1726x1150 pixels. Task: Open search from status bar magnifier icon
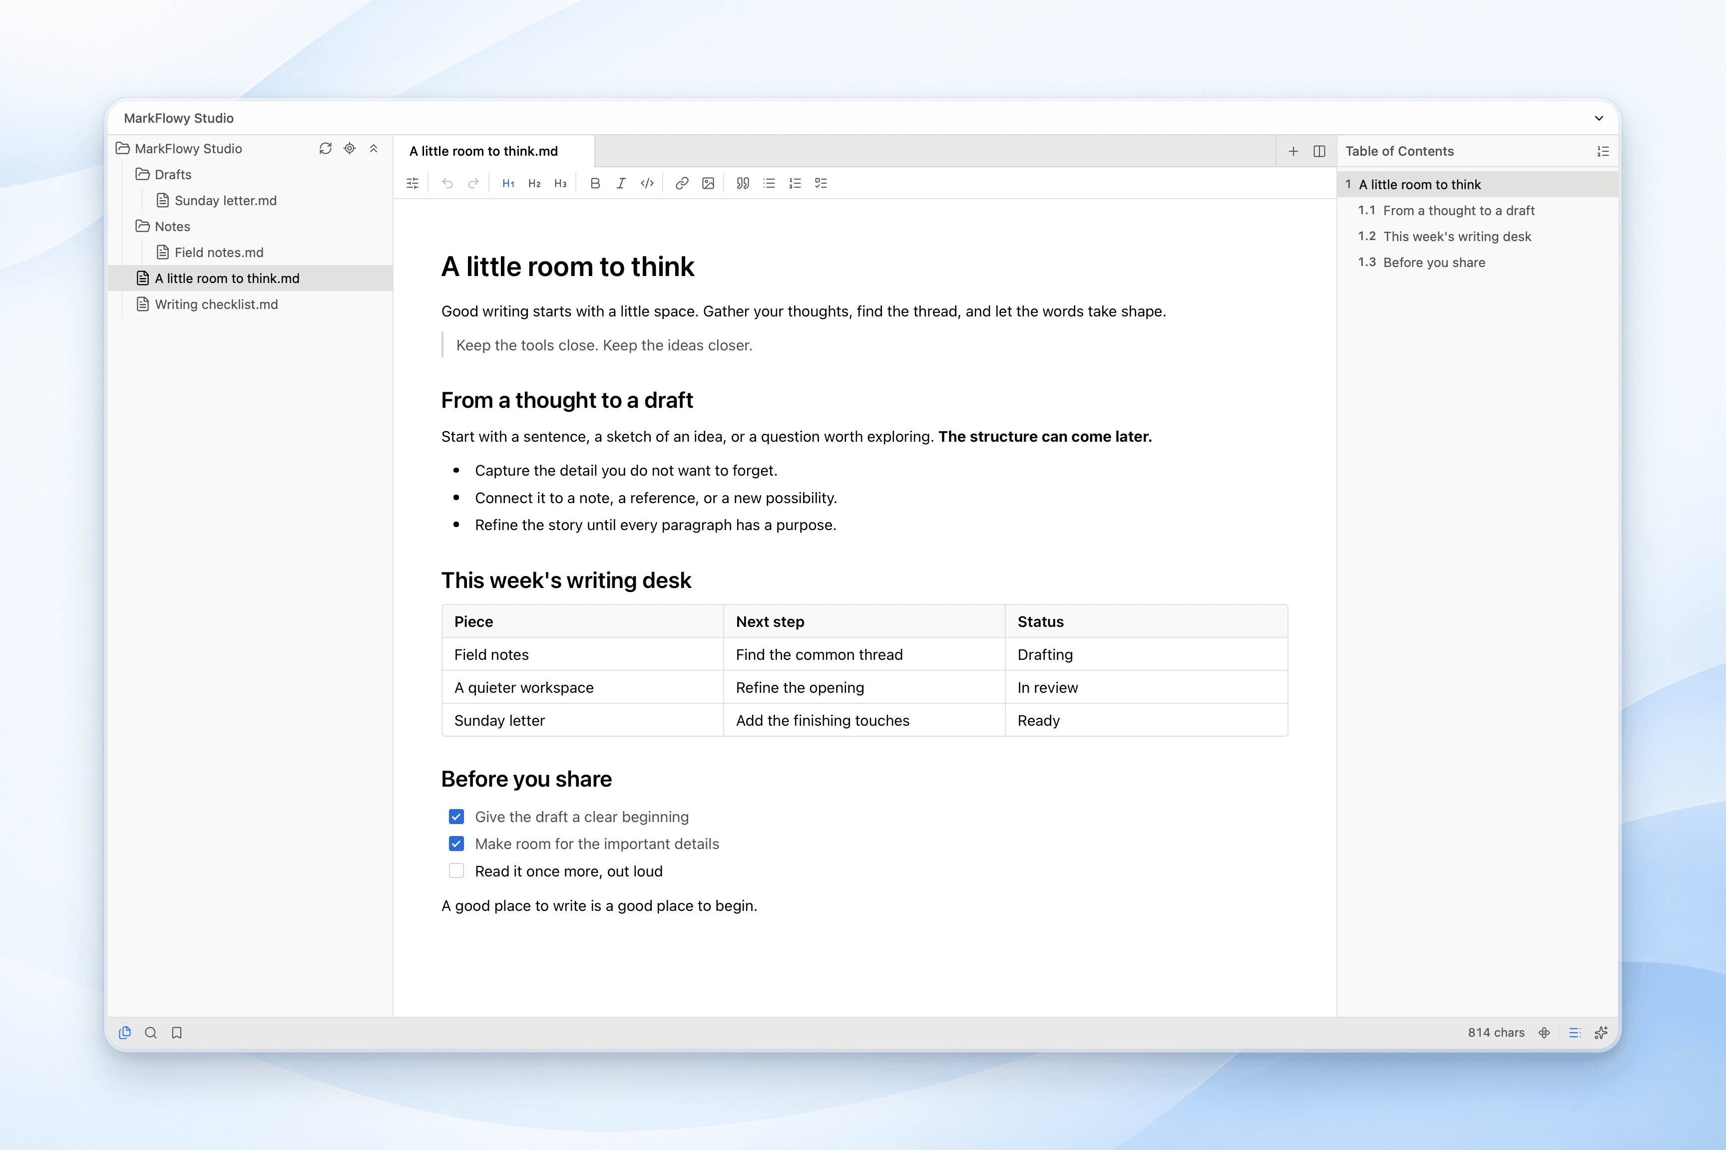(151, 1033)
